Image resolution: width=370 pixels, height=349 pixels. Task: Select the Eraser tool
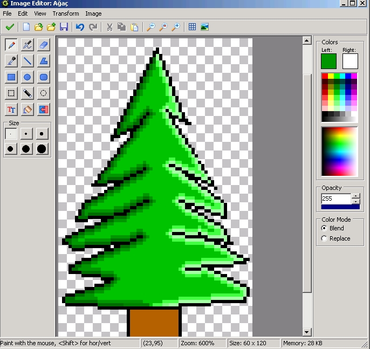point(44,45)
